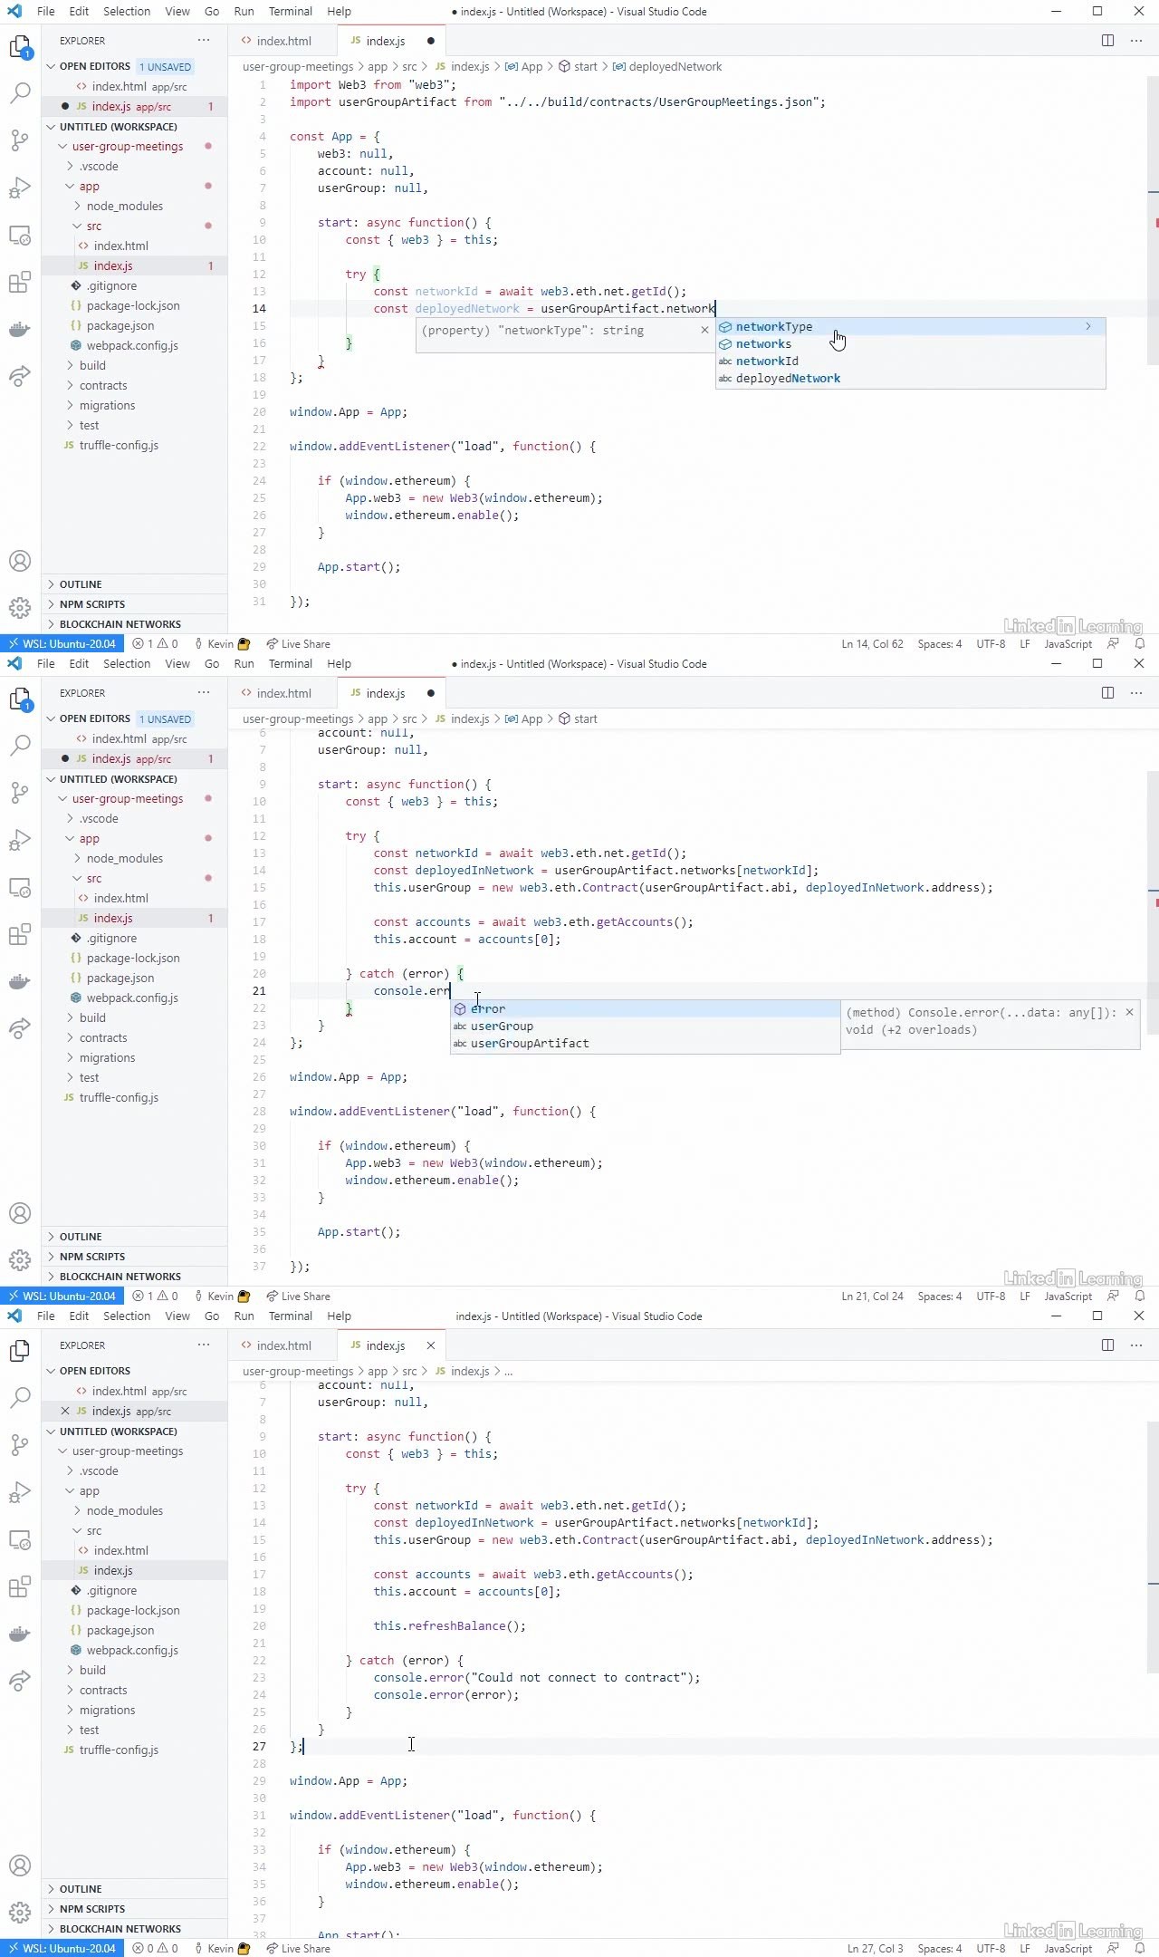Click Split Editor icon in the bottom window
This screenshot has height=1957, width=1159.
click(x=1107, y=1345)
